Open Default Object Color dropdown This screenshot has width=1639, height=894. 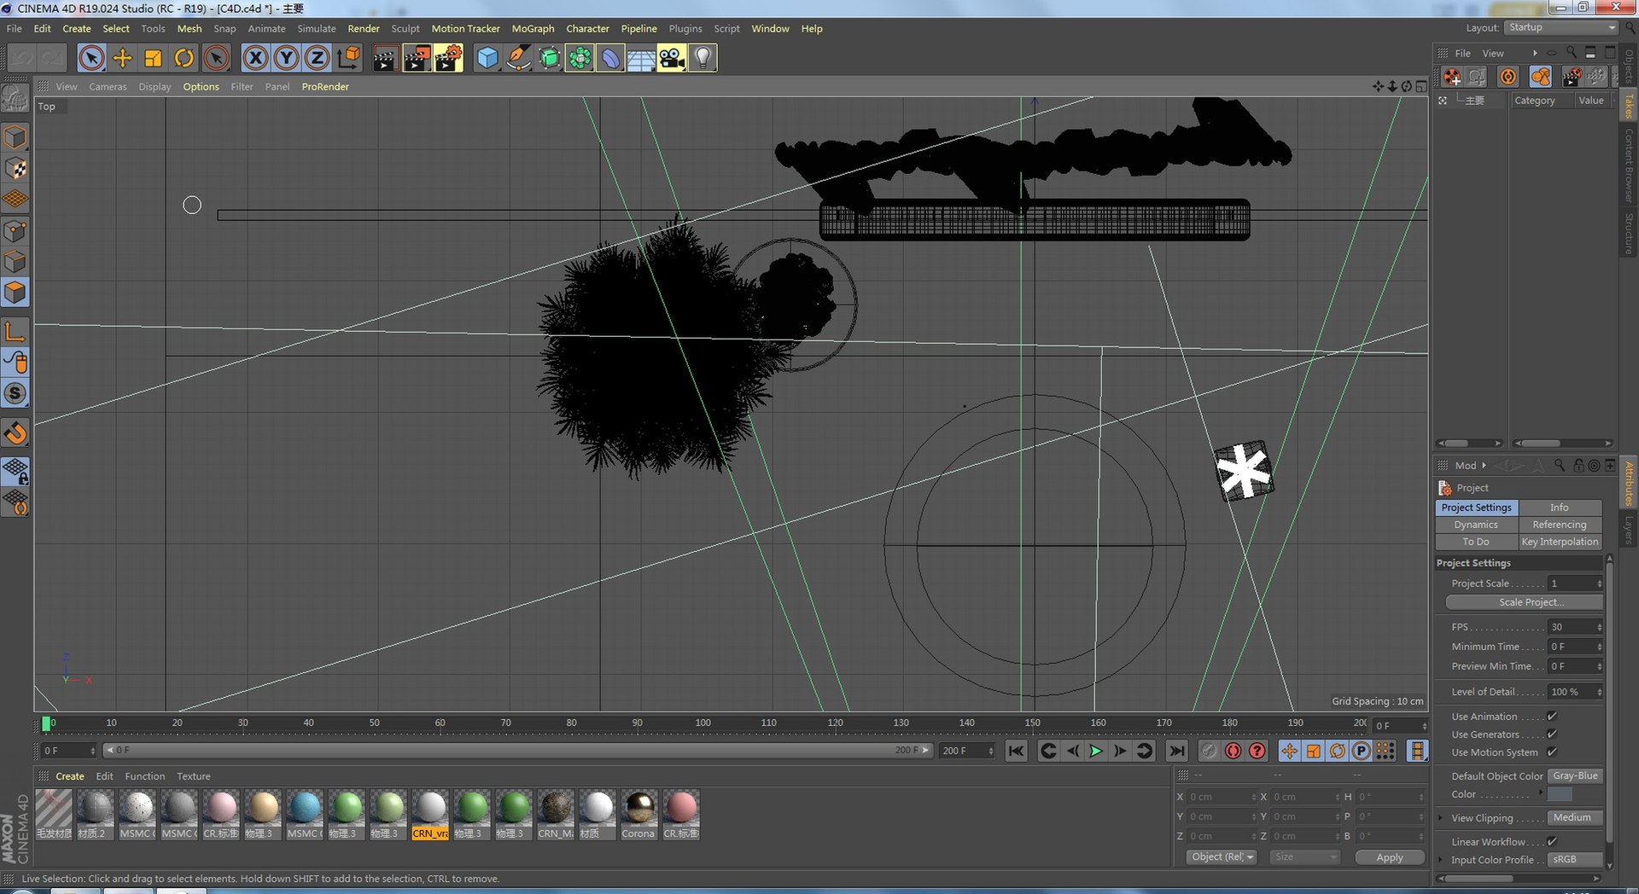1575,776
